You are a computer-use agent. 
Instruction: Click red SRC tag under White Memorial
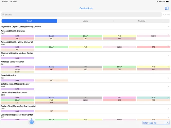[153, 47]
